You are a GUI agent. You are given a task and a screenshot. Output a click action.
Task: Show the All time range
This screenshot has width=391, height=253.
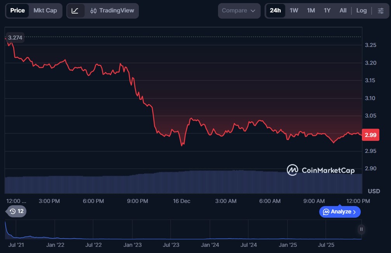click(343, 11)
